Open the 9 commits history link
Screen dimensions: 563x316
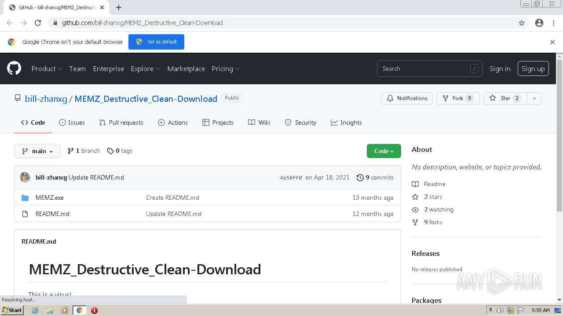375,177
